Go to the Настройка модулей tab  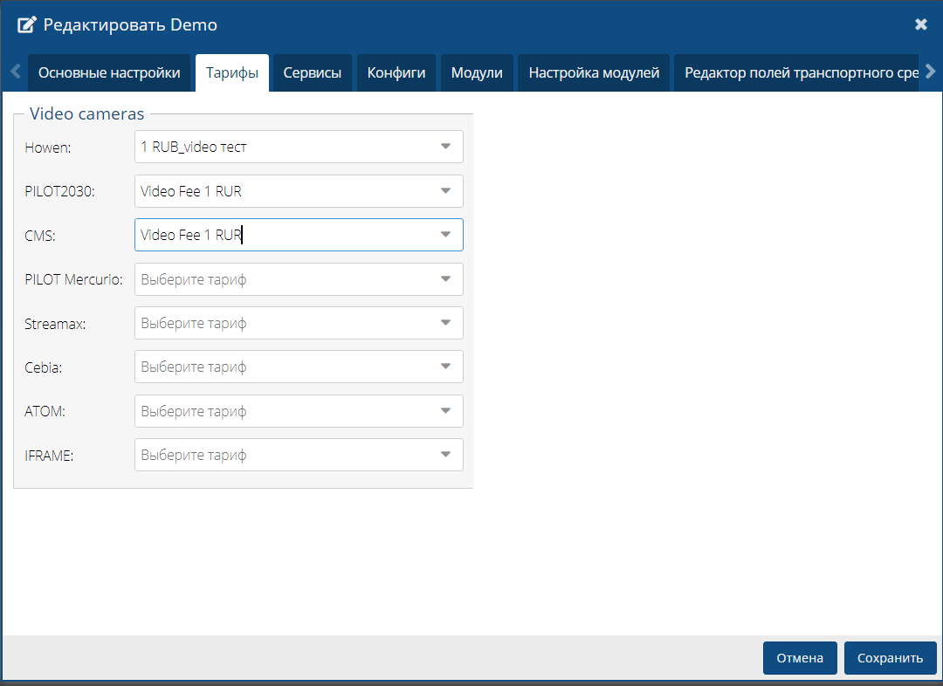(594, 72)
